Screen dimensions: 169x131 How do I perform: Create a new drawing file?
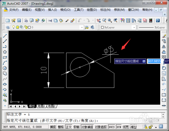(8, 21)
